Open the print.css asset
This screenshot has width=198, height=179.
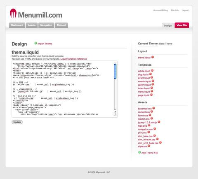(142, 133)
